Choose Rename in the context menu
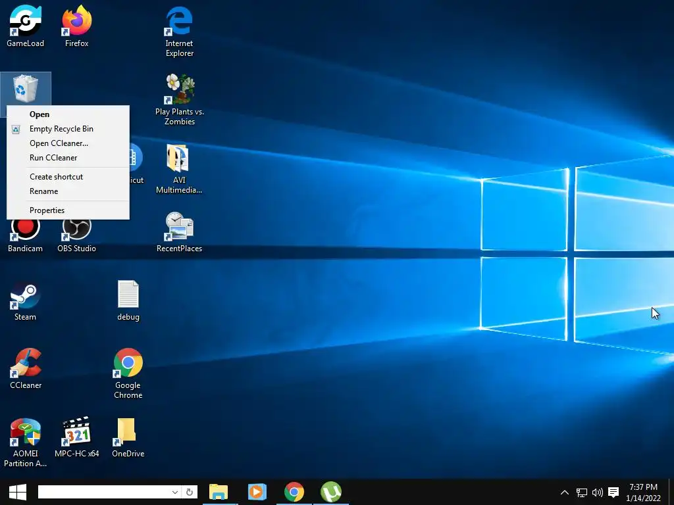This screenshot has height=505, width=674. [68, 191]
